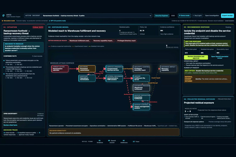Click the Decision to resolve callout
The width and height of the screenshot is (236, 157).
[24, 47]
